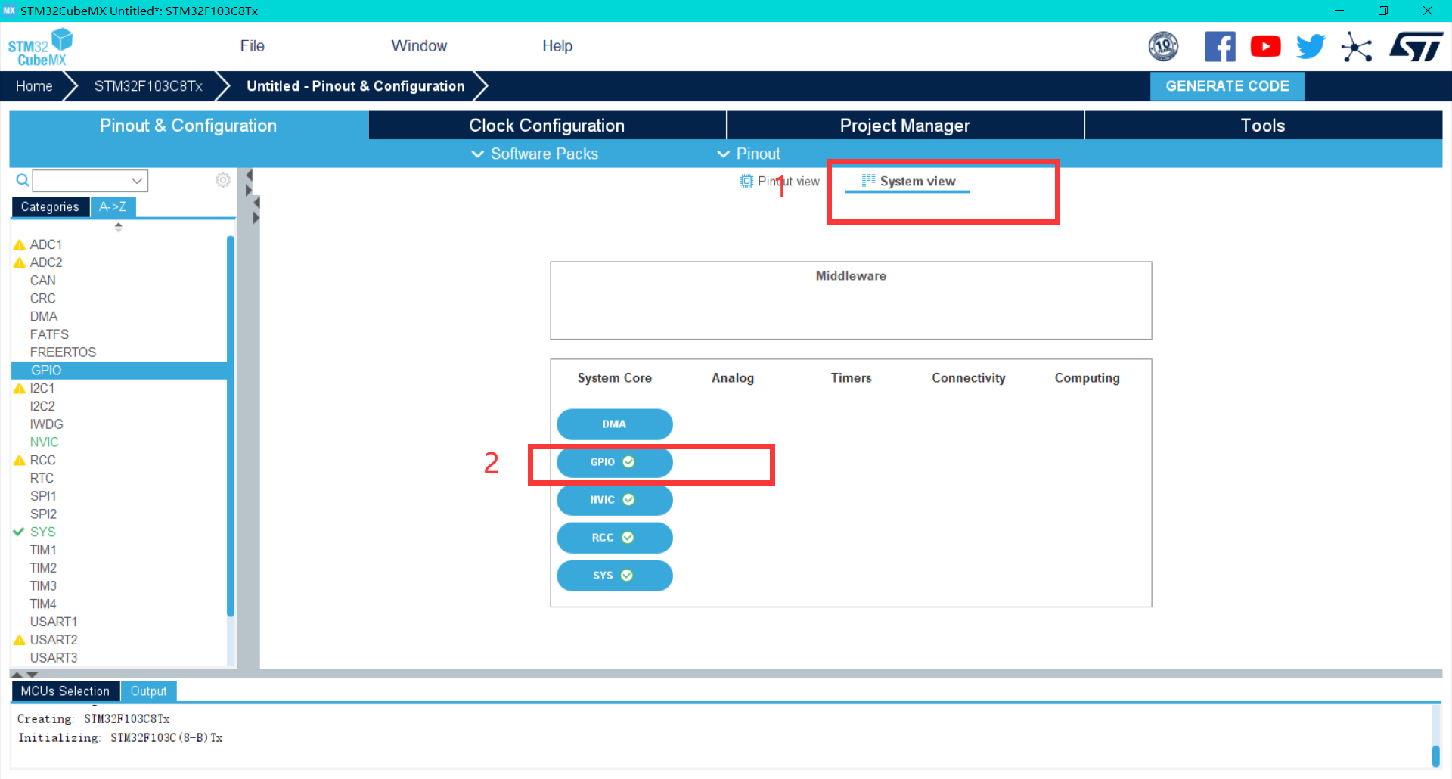Click the 10-year anniversary badge icon
Viewport: 1452px width, 779px height.
pos(1163,46)
